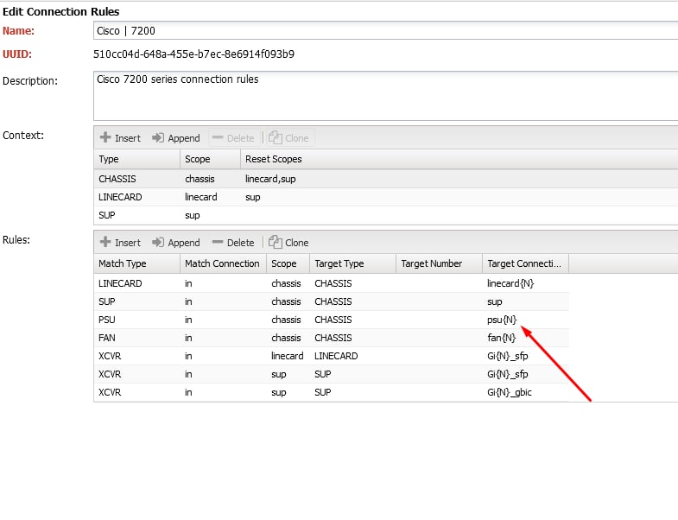Click the Delete minus icon in Context toolbar
The width and height of the screenshot is (678, 520).
coord(218,137)
